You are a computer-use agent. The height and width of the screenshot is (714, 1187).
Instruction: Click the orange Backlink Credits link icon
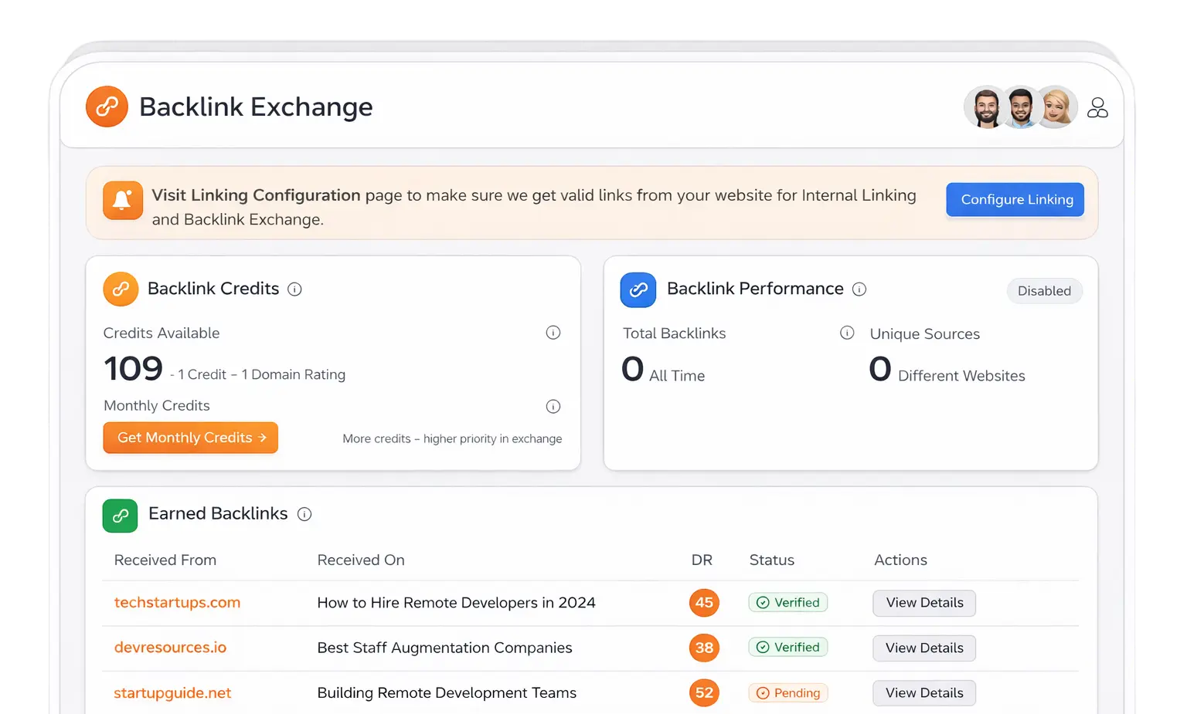point(121,289)
